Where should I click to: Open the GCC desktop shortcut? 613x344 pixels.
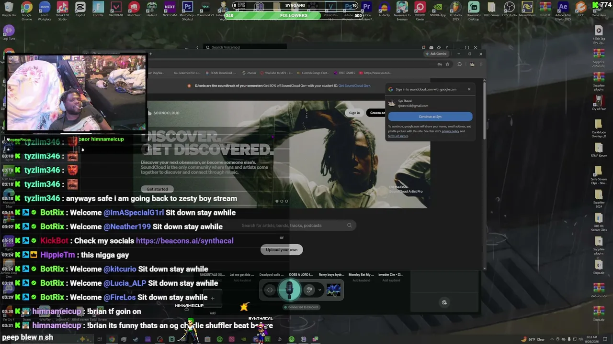click(x=581, y=9)
